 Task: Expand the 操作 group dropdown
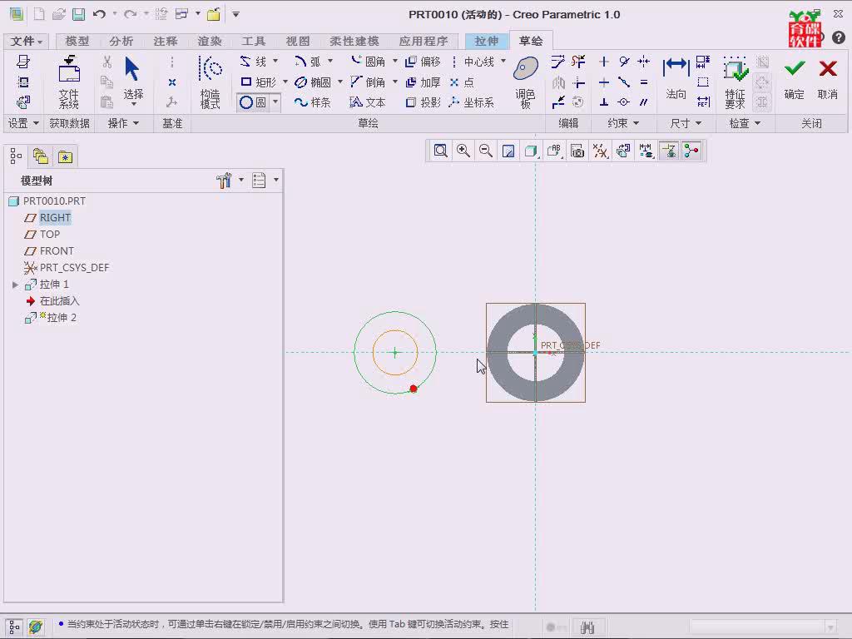(x=136, y=123)
